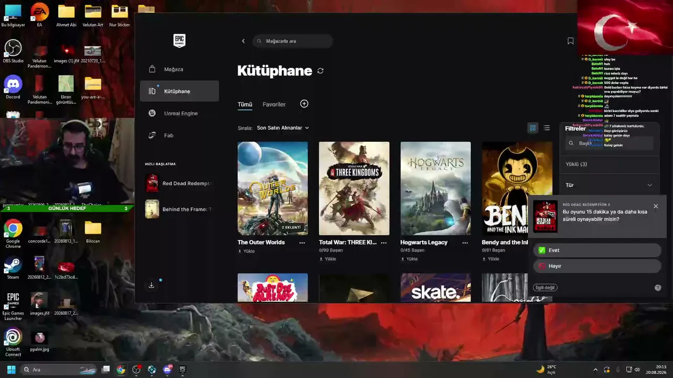The image size is (673, 378).
Task: Switch library to list view
Action: tap(547, 128)
